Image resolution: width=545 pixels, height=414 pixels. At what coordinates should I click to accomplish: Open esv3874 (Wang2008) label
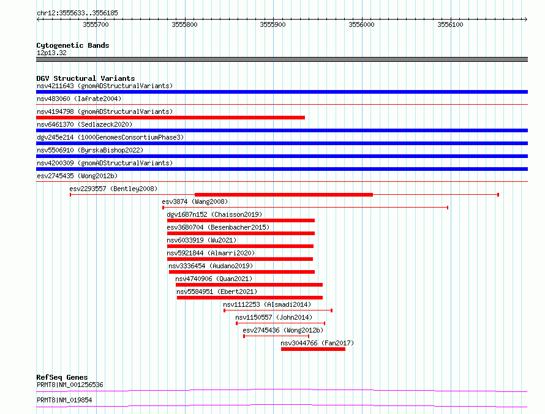click(195, 201)
